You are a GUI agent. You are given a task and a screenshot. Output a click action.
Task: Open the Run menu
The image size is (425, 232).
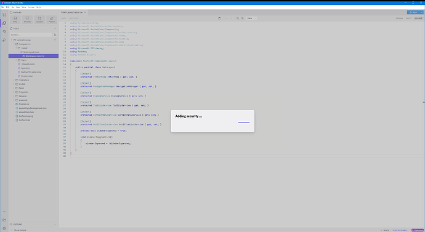[18, 7]
